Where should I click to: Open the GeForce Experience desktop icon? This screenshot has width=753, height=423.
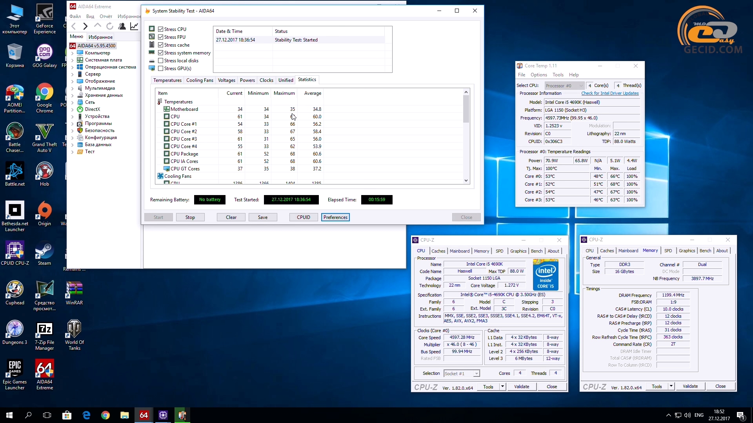point(44,19)
